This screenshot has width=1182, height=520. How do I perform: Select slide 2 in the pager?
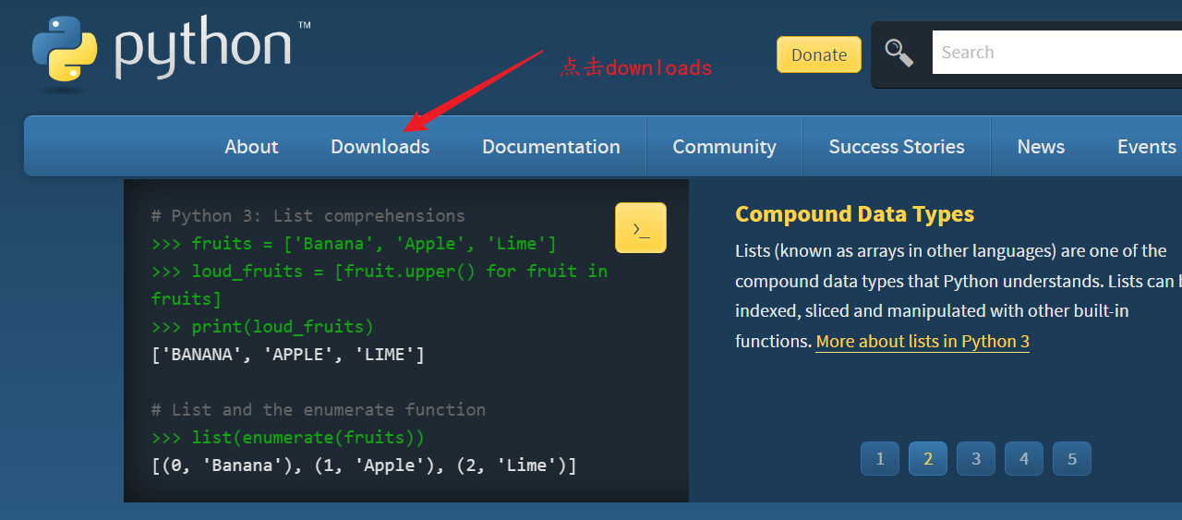click(928, 459)
